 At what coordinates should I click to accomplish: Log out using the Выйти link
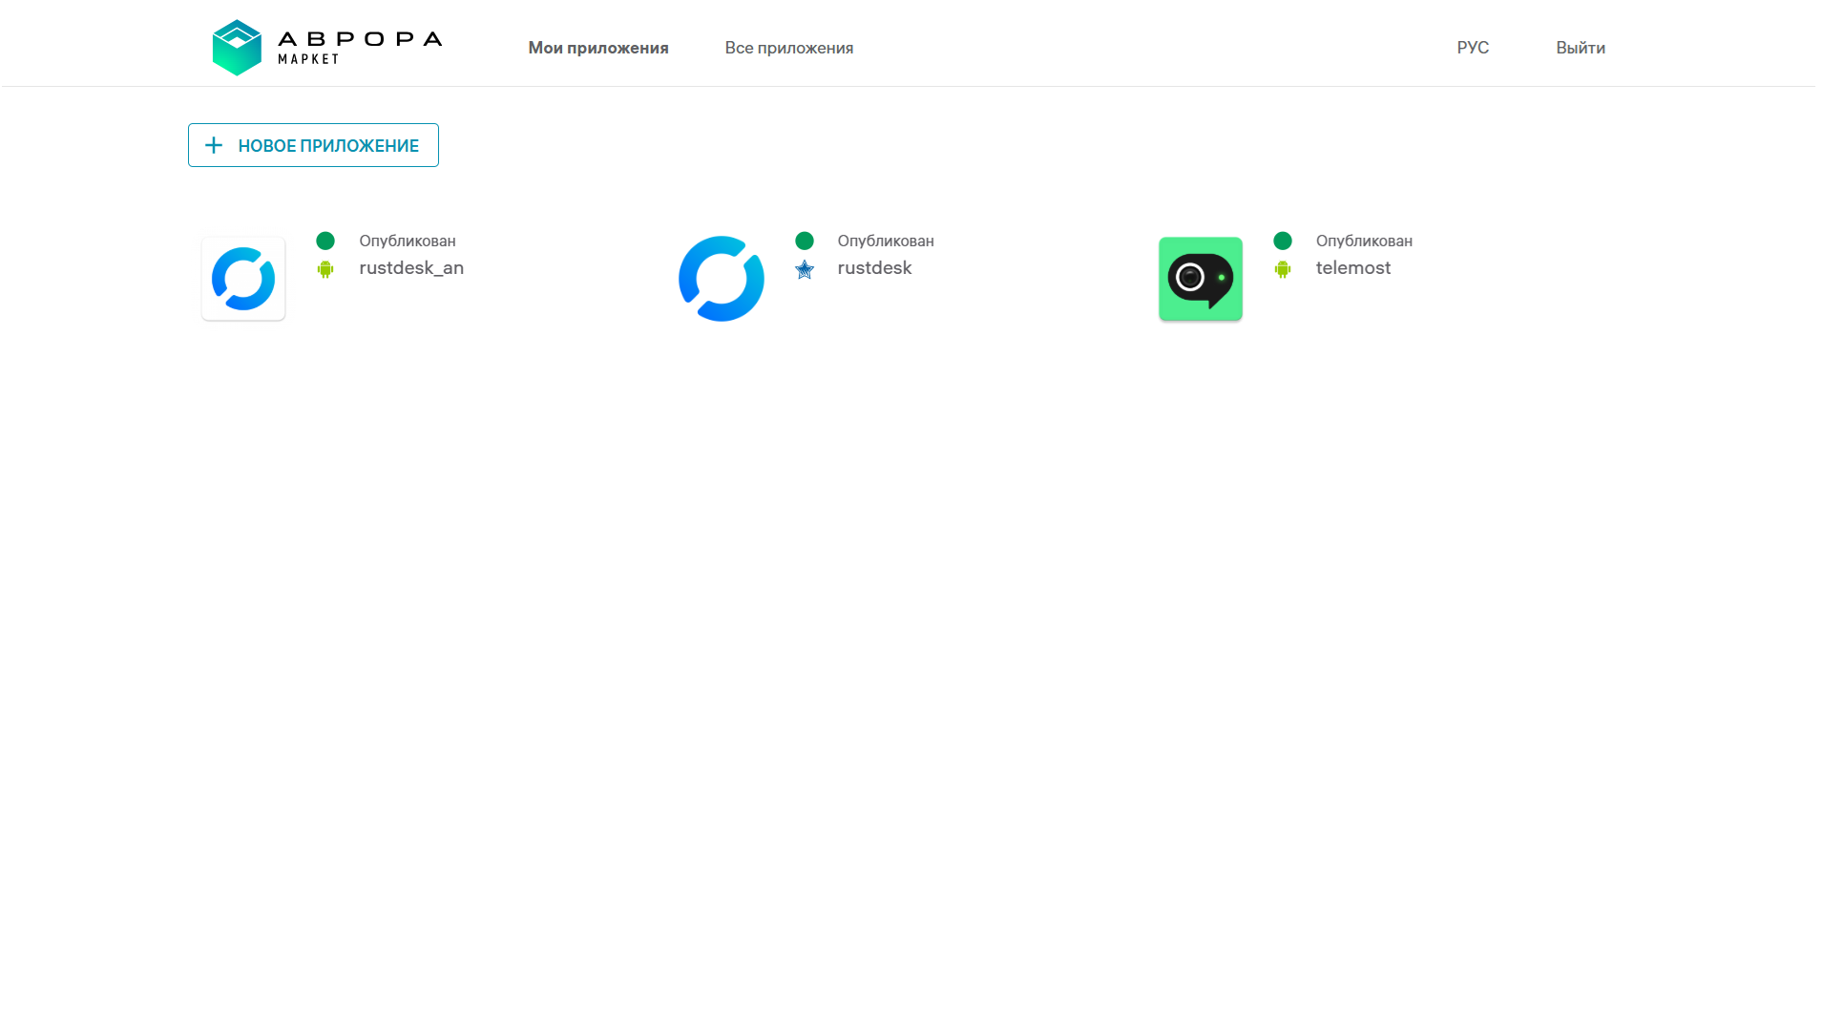tap(1580, 48)
